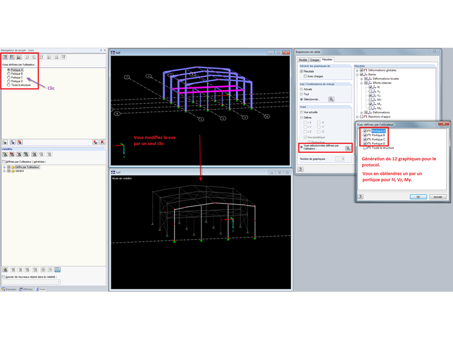Screen dimensions: 453x340
Task: Click the red X delete view icon
Action: (102, 142)
